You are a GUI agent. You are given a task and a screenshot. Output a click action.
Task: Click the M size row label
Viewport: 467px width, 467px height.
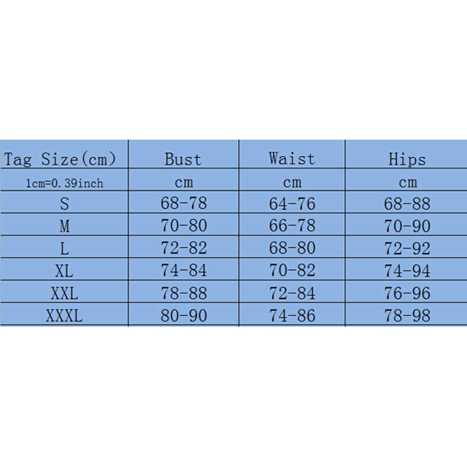tap(64, 227)
